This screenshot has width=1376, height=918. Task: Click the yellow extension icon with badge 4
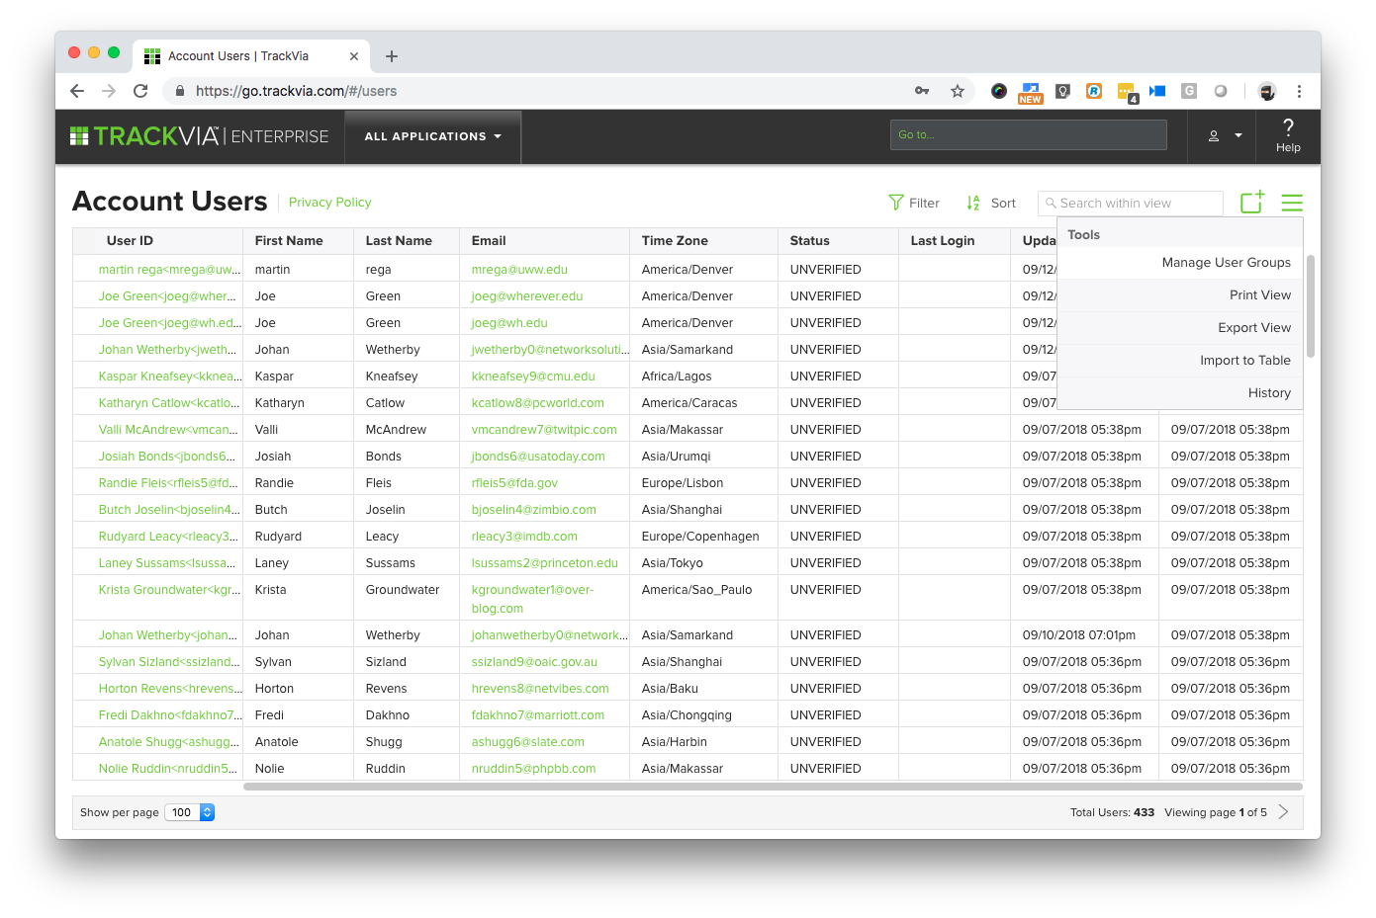tap(1128, 92)
